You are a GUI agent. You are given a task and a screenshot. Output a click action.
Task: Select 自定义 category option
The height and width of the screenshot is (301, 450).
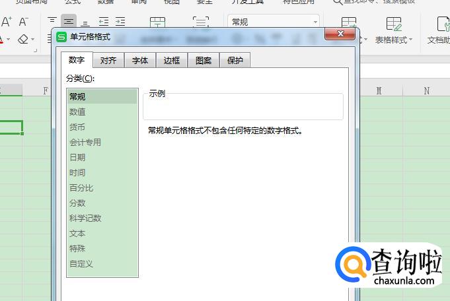[81, 263]
